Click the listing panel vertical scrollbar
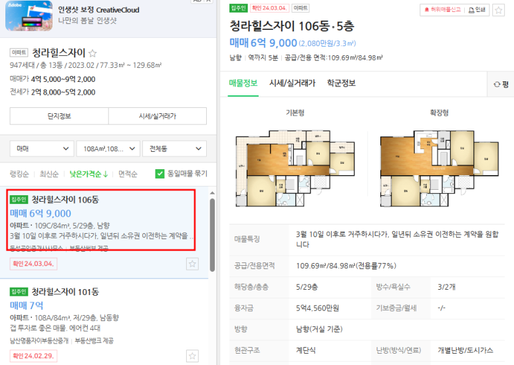Viewport: 514px width, 365px height. click(212, 234)
